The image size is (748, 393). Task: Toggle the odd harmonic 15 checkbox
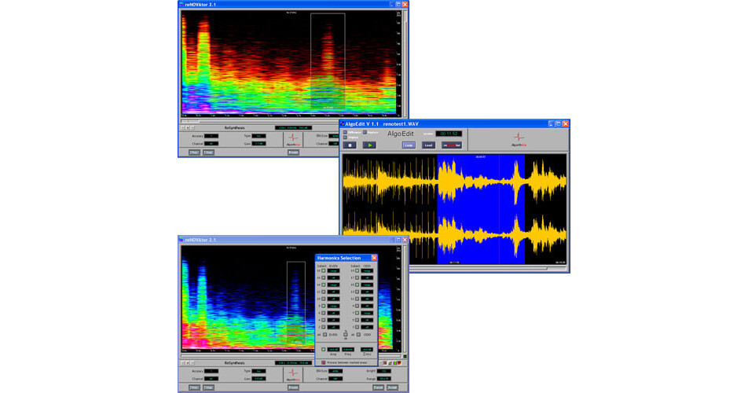(x=357, y=285)
